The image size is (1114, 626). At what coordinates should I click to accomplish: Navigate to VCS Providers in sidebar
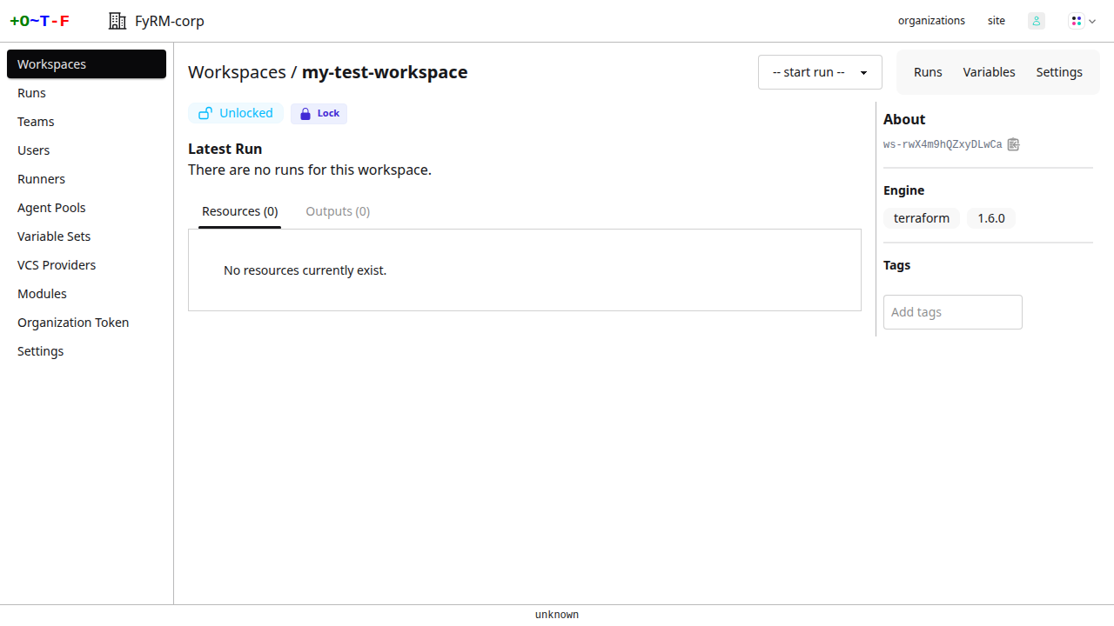tap(57, 265)
